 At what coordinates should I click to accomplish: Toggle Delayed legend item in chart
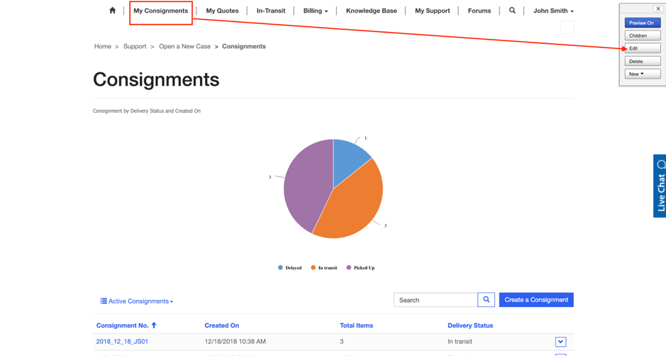(289, 268)
